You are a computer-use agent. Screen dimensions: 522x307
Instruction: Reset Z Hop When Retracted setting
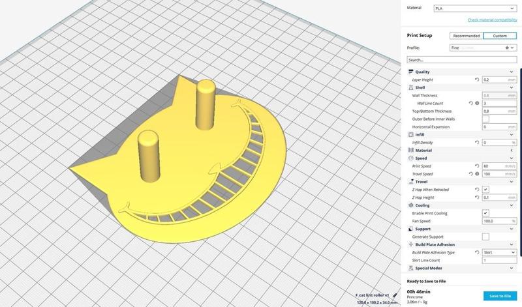477,190
